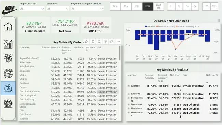Click Peripheral net error -318194
Image resolution: width=222 pixels, height=125 pixels.
click(176, 109)
